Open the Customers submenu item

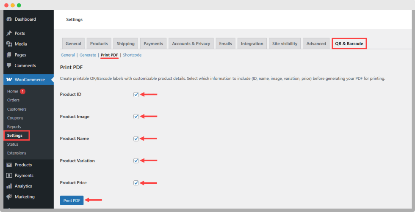tap(17, 109)
